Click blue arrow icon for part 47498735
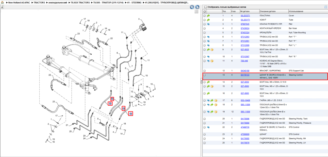328x157 pixels. click(208, 127)
